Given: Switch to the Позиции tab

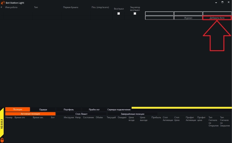Looking at the screenshot, I should [17, 109].
